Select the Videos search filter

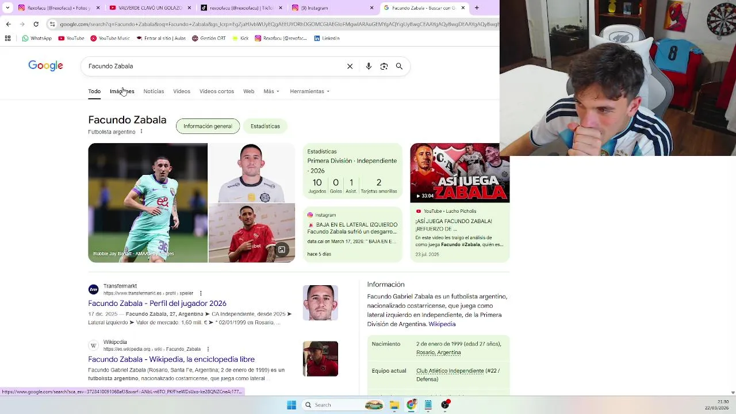182,91
